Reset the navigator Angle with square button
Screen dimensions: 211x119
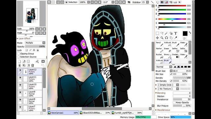44,33
